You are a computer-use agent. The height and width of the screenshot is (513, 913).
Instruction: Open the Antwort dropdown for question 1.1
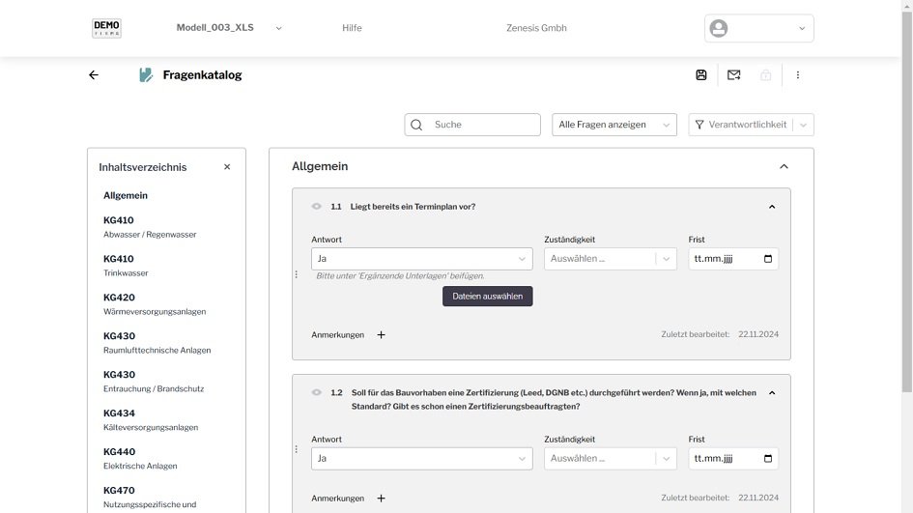[421, 259]
